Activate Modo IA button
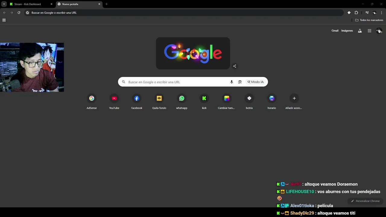Viewport: 386px width, 217px height. (x=255, y=82)
